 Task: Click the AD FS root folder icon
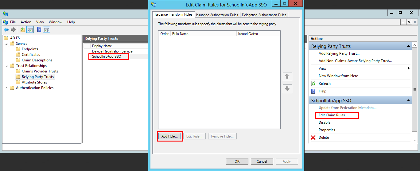pos(6,38)
